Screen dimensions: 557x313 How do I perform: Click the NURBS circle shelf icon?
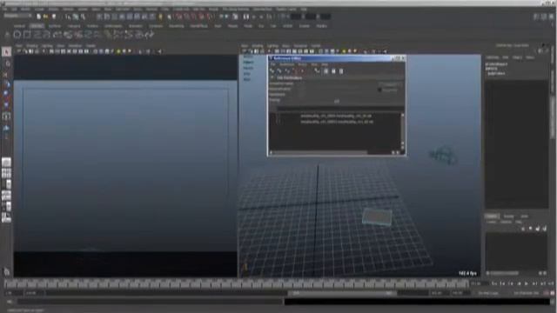point(17,35)
